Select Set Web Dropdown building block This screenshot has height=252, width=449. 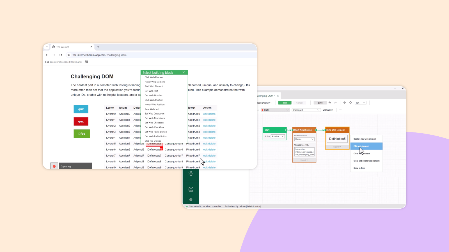(x=155, y=114)
